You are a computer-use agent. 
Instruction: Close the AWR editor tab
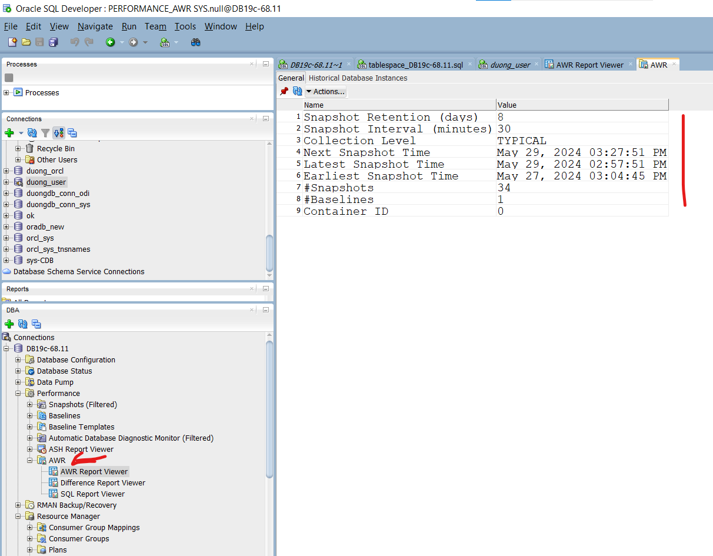tap(674, 64)
